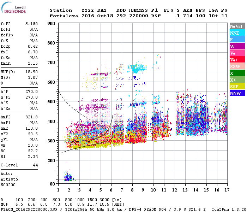Select the X+ light green legend swatch
The width and height of the screenshot is (247, 212).
[x=237, y=79]
